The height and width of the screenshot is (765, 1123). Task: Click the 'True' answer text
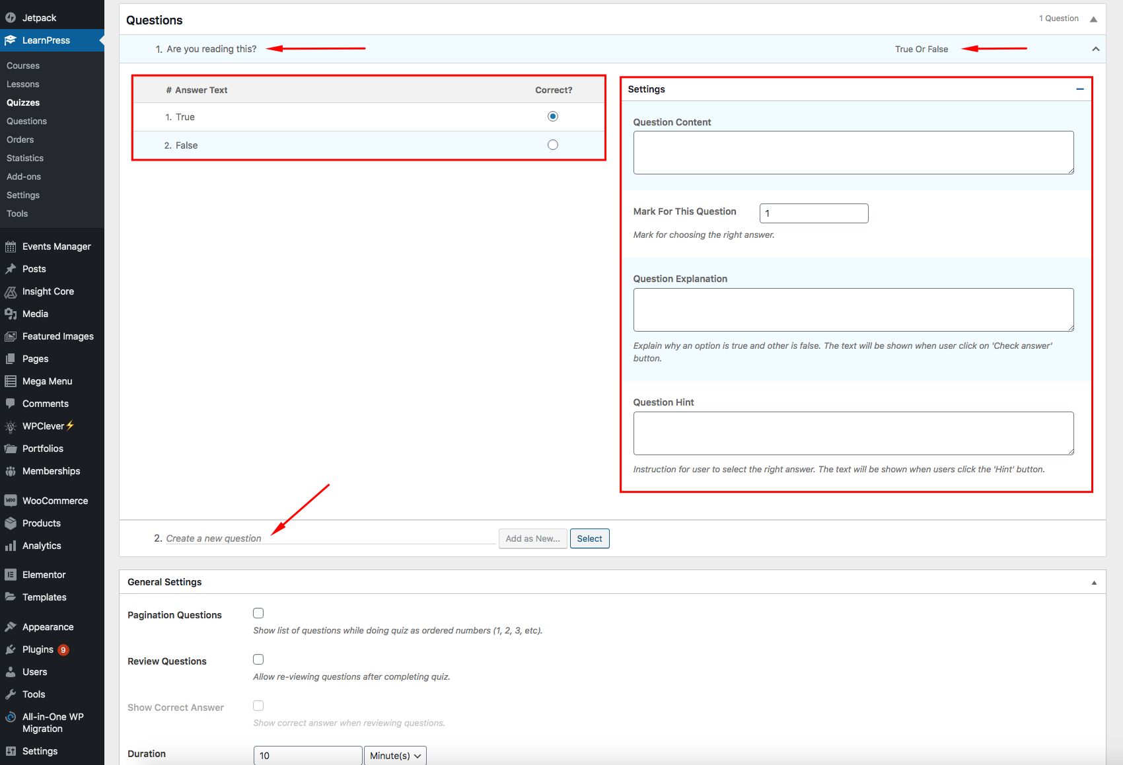coord(185,117)
